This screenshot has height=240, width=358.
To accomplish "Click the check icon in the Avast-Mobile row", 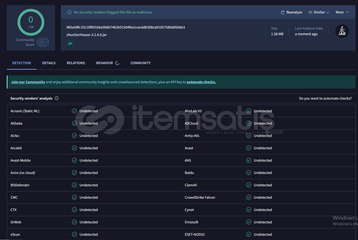I will point(74,160).
